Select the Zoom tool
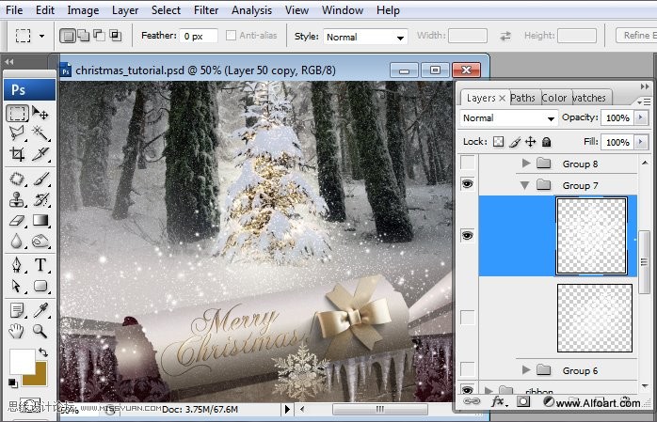Viewport: 657px width, 422px height. 40,331
